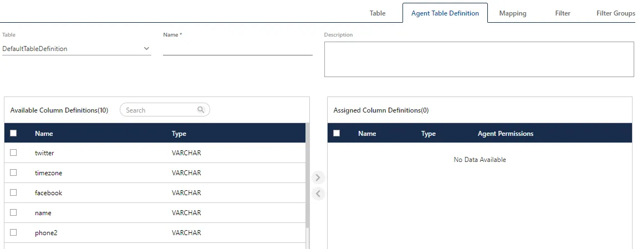Viewport: 637px width, 249px height.
Task: Click VARCHAR type in facebook row
Action: coord(186,192)
